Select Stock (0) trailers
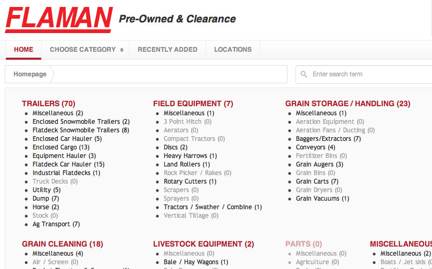The height and width of the screenshot is (269, 432). (x=45, y=216)
